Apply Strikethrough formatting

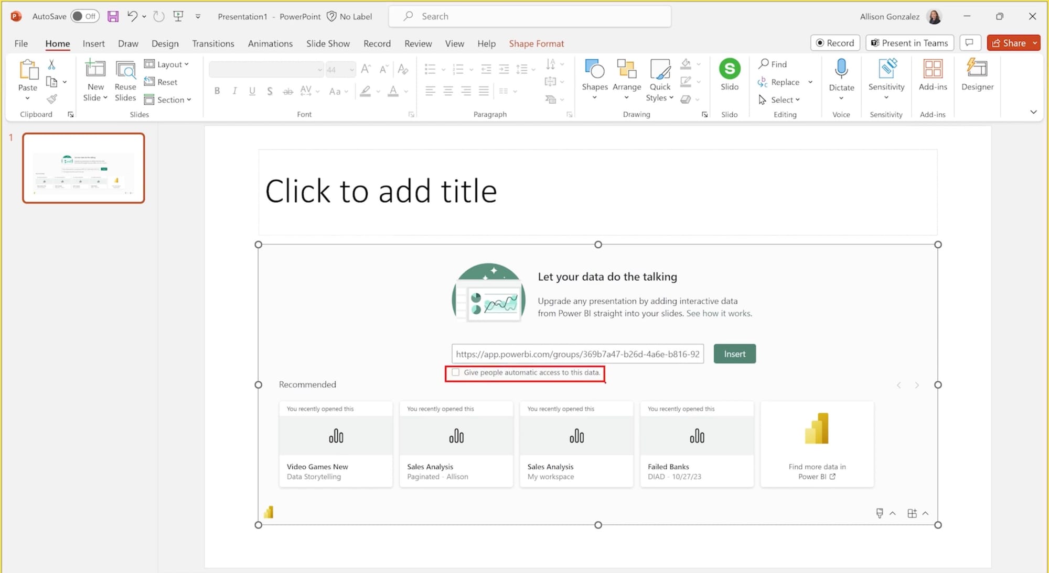point(287,91)
